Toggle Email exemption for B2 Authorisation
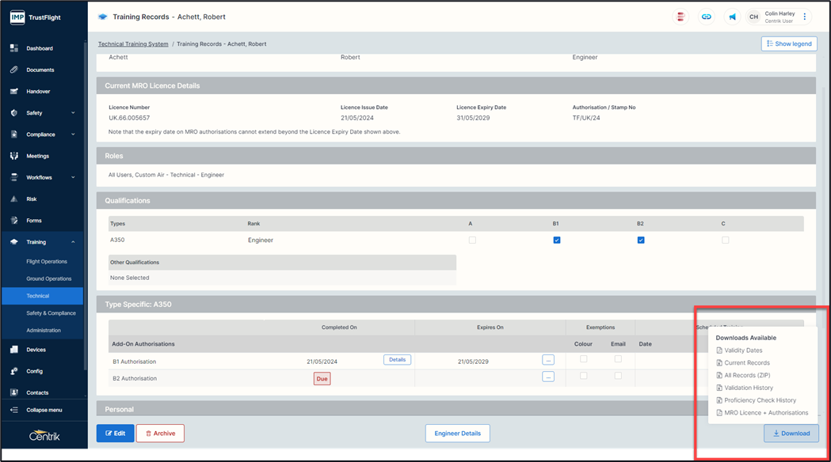This screenshot has height=462, width=831. coord(618,376)
